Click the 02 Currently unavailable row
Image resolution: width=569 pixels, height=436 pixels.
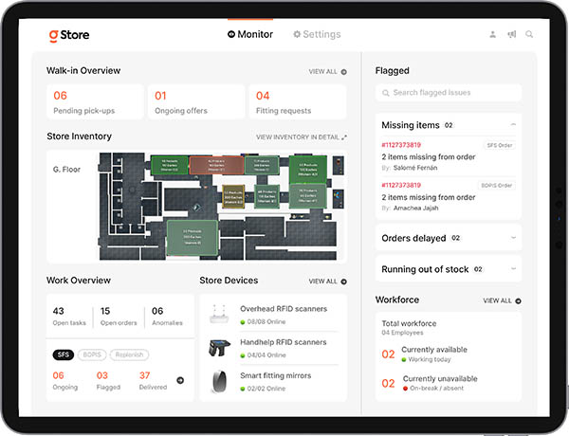click(x=430, y=384)
